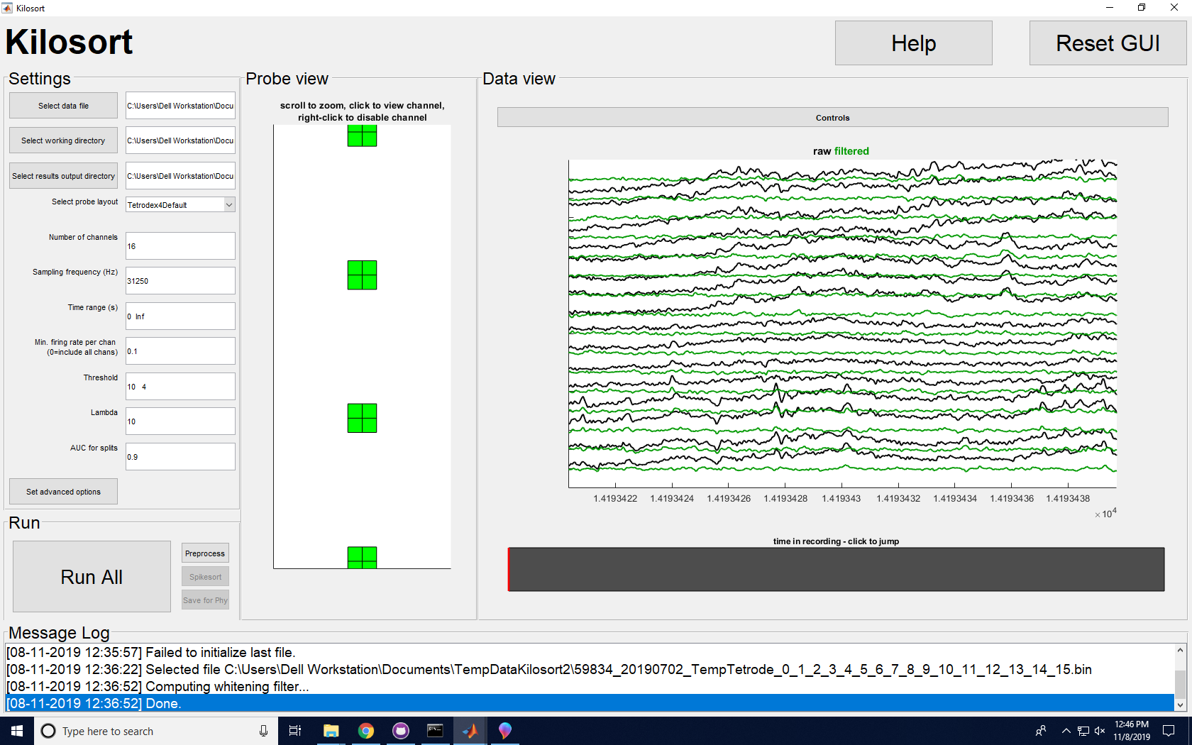Show hidden icons in the system tray

1066,731
